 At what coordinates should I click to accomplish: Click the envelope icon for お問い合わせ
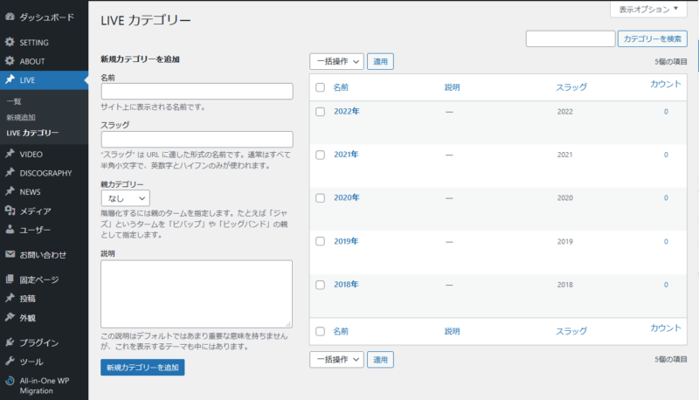tap(10, 255)
